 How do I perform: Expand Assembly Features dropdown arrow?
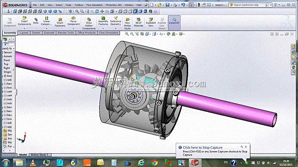coord(103,28)
